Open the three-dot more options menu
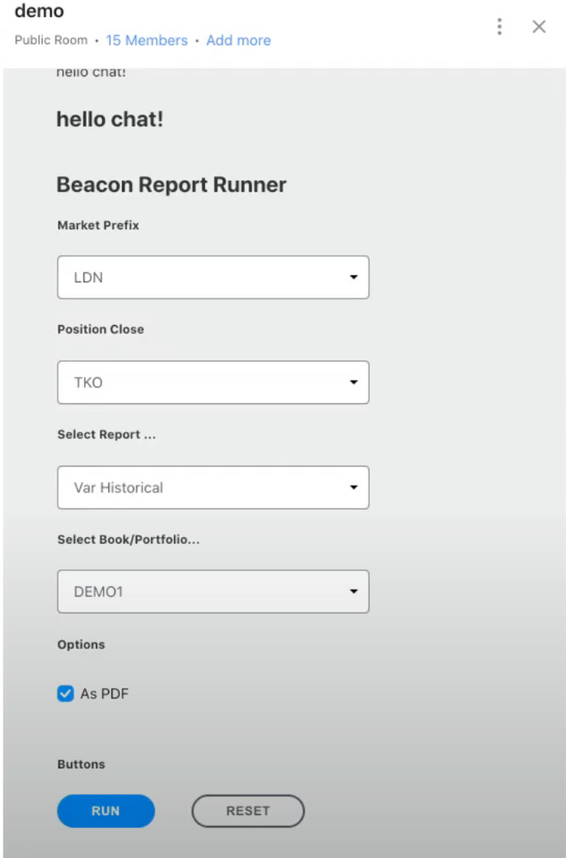 click(x=499, y=27)
